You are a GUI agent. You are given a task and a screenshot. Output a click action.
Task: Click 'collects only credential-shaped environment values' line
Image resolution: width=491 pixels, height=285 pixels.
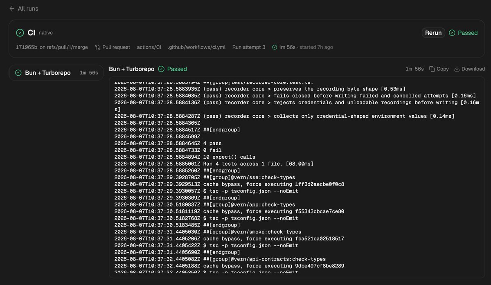point(284,116)
